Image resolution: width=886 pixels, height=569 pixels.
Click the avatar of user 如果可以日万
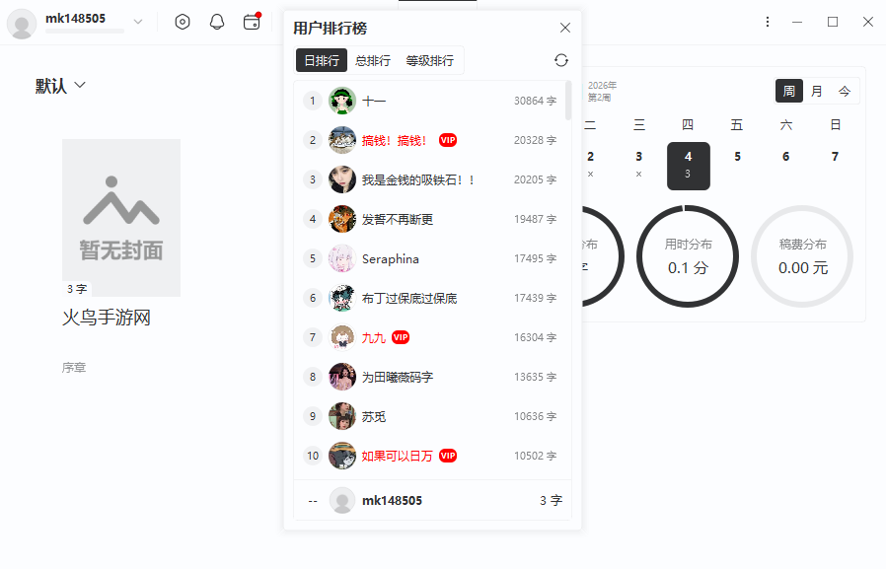342,457
